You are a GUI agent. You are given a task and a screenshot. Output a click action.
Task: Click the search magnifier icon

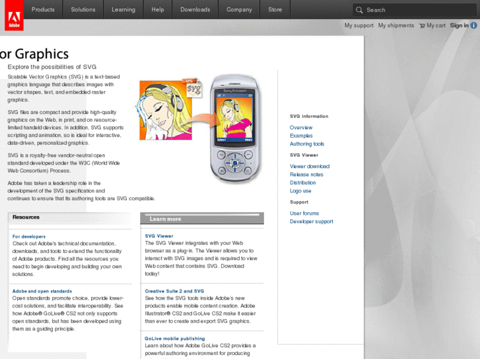[359, 10]
